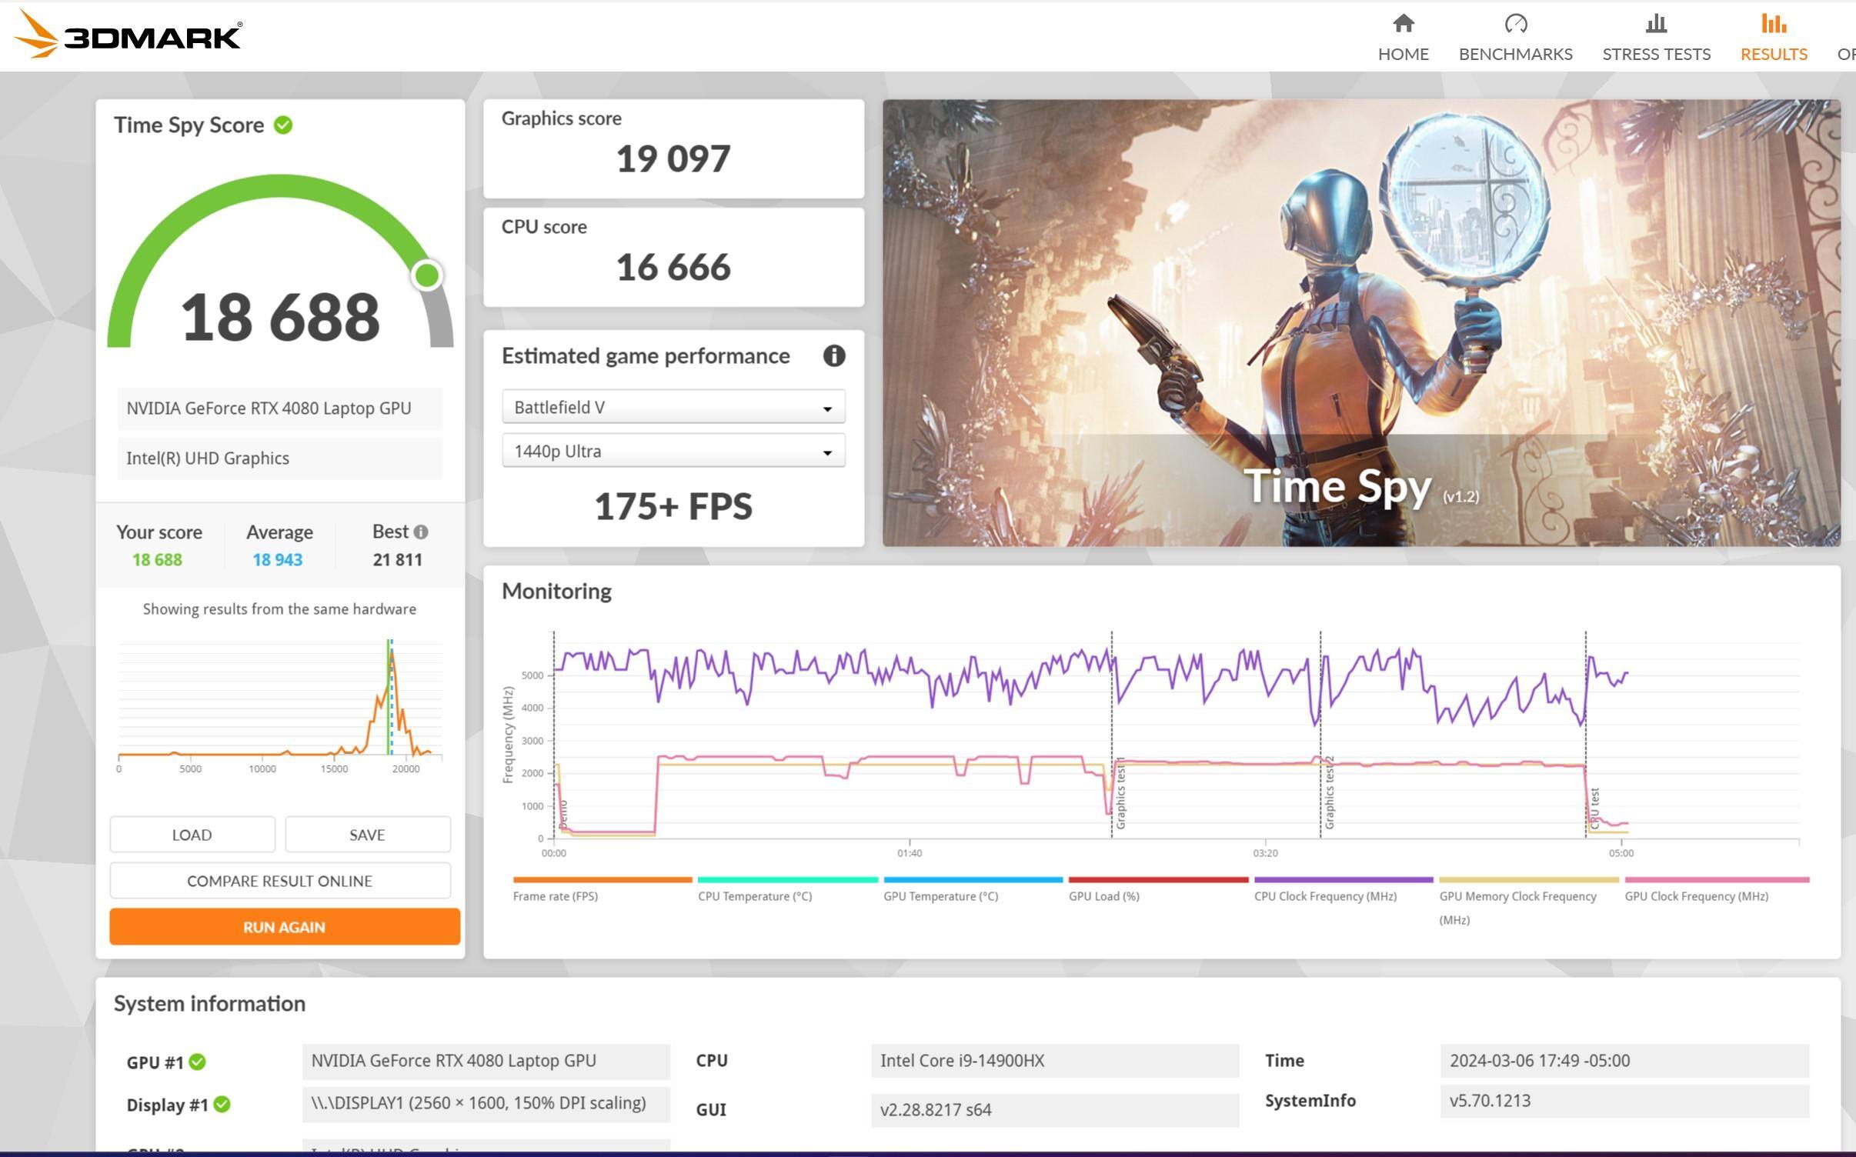
Task: Click the CPU Clock Frequency purple legend swatch
Action: [x=1343, y=879]
